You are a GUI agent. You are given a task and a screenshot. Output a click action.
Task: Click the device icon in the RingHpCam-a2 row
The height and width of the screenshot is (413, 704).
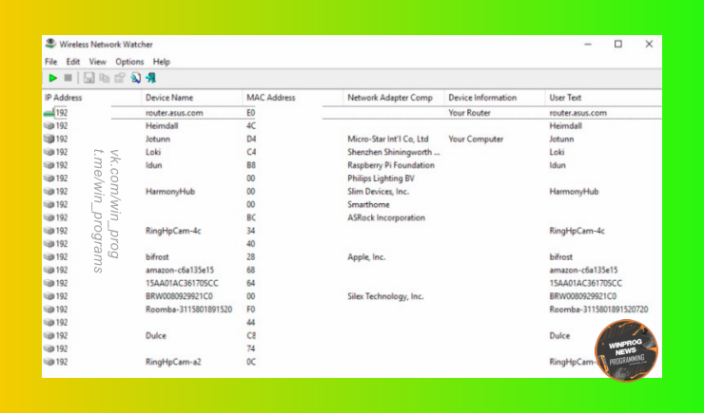coord(49,362)
